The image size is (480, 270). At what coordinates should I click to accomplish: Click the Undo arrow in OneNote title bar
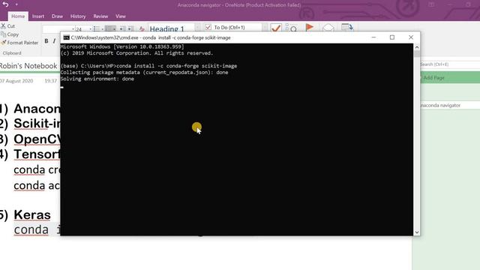click(x=5, y=4)
